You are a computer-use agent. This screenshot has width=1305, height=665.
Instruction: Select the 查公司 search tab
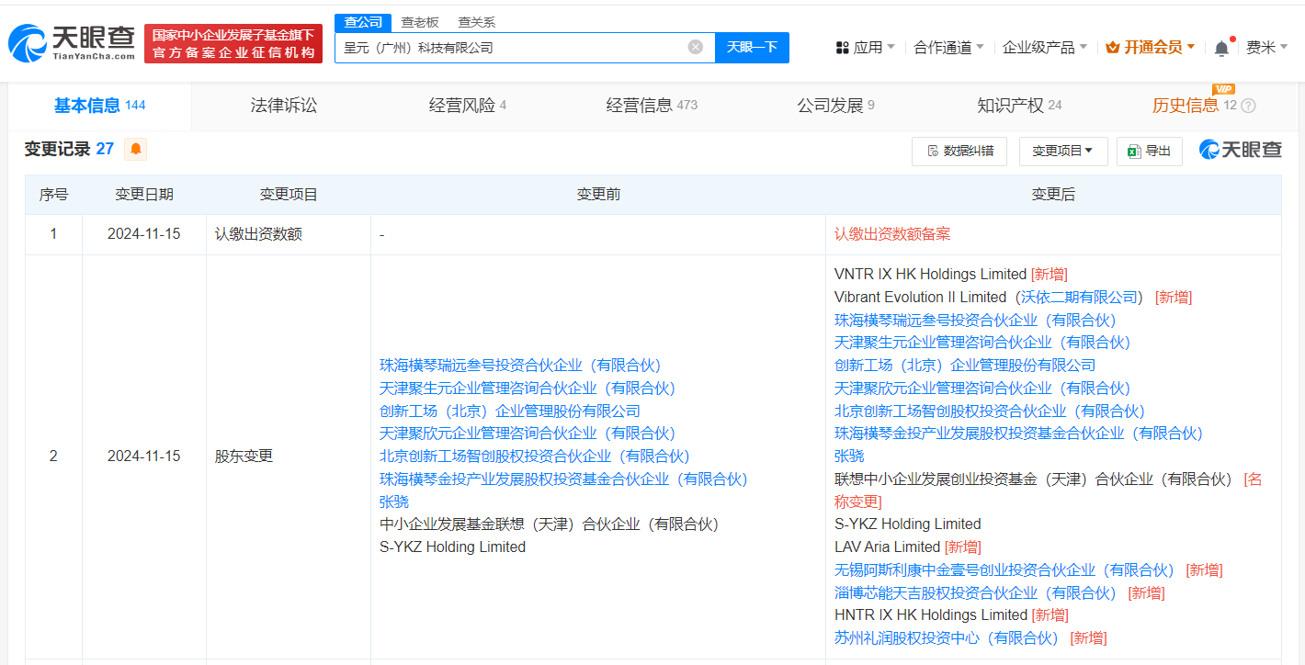[363, 22]
